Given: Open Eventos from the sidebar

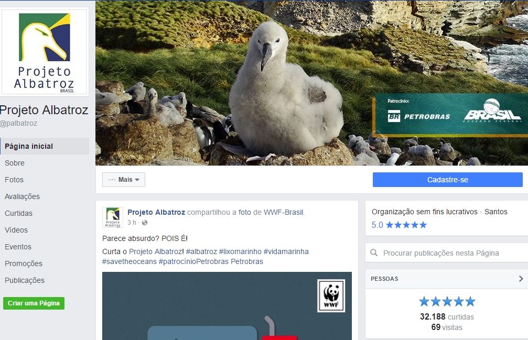Looking at the screenshot, I should coord(18,247).
